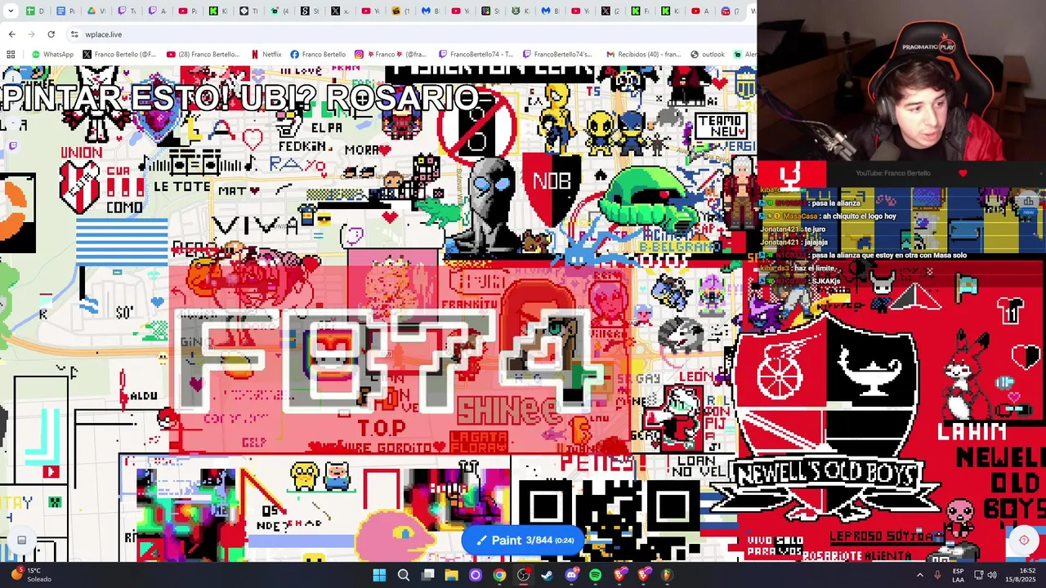
Task: Open Spotify from the taskbar
Action: click(595, 575)
